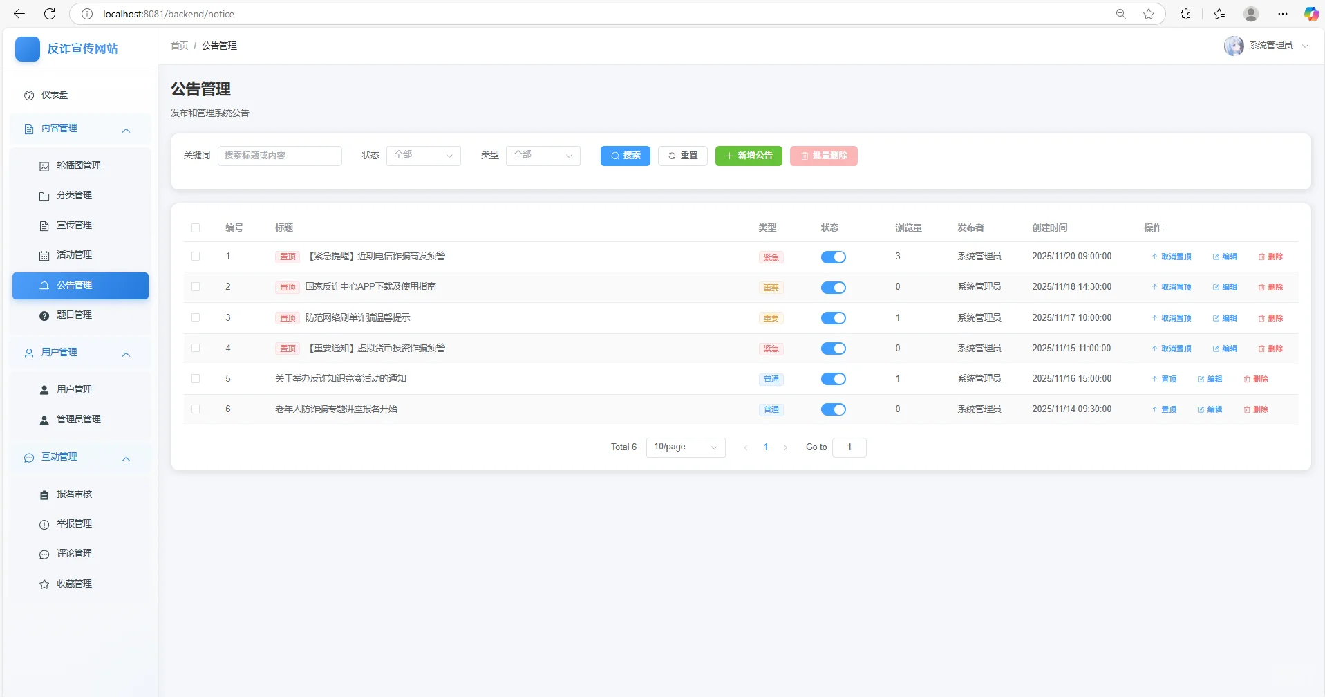1325x697 pixels.
Task: Disable status toggle for 老年人防诈骗专题讲座报名开始
Action: [x=834, y=409]
